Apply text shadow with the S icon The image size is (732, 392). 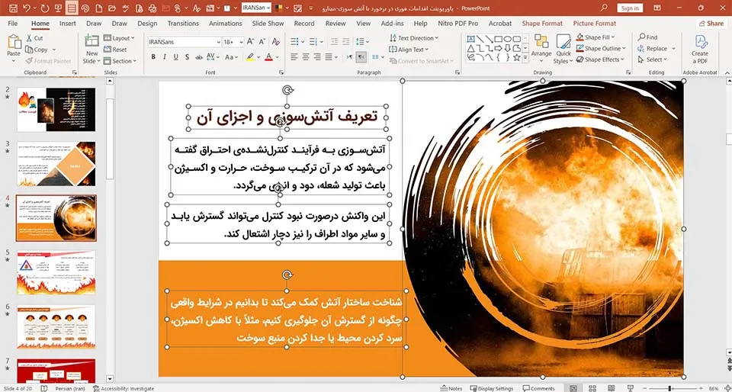(x=188, y=57)
